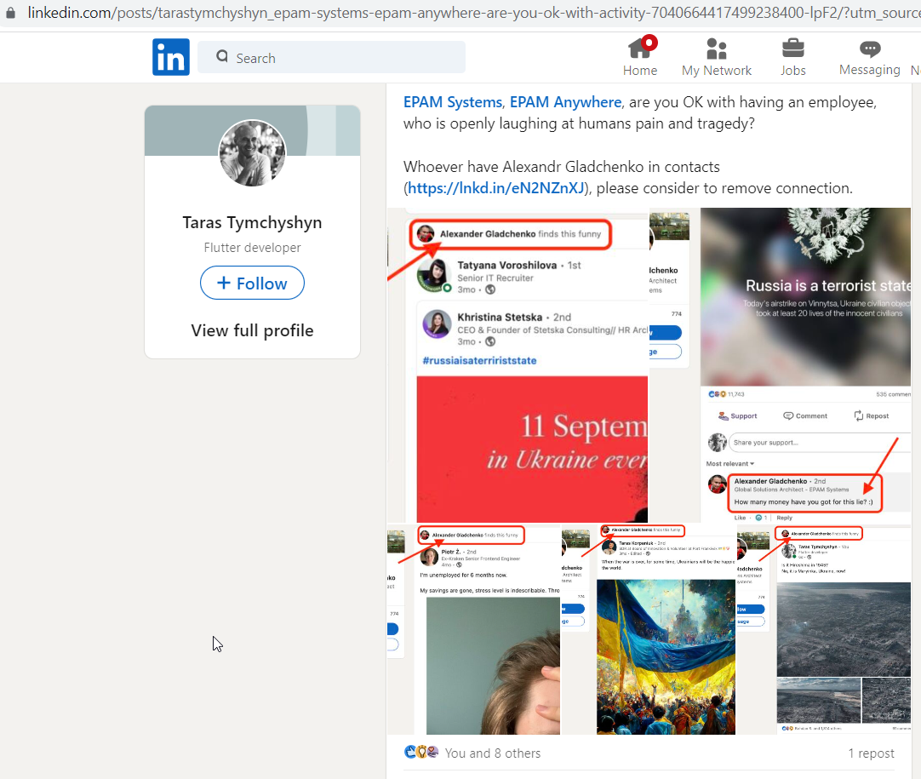
Task: Click Taras Tymchyshyn's profile photo
Action: pos(253,153)
